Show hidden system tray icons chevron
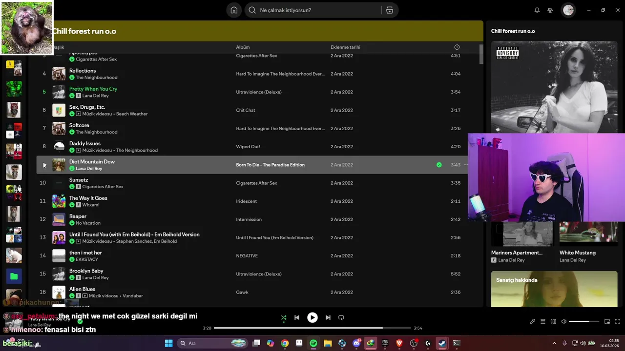Screen dimensions: 625x351 (554, 343)
